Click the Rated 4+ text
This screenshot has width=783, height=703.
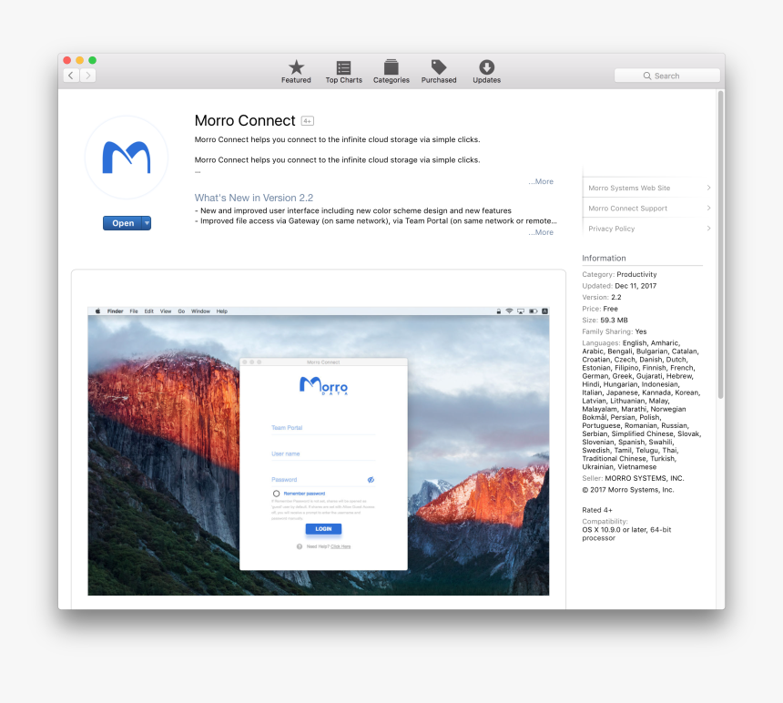[597, 510]
